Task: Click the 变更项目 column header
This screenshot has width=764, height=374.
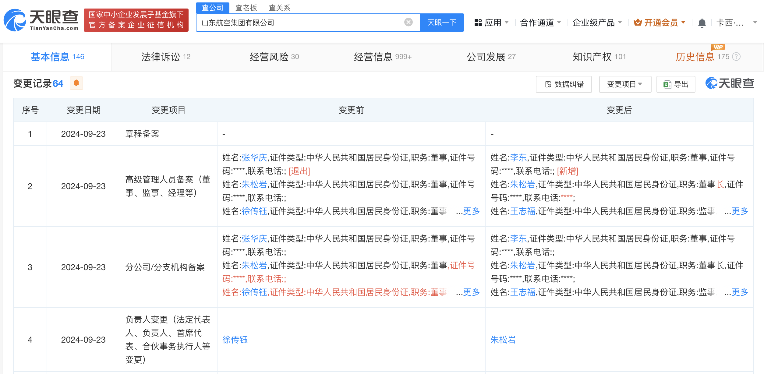Action: coord(168,110)
